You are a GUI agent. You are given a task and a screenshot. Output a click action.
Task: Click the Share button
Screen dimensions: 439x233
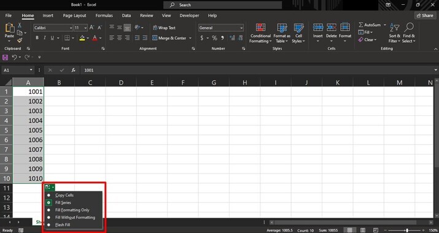pyautogui.click(x=425, y=15)
